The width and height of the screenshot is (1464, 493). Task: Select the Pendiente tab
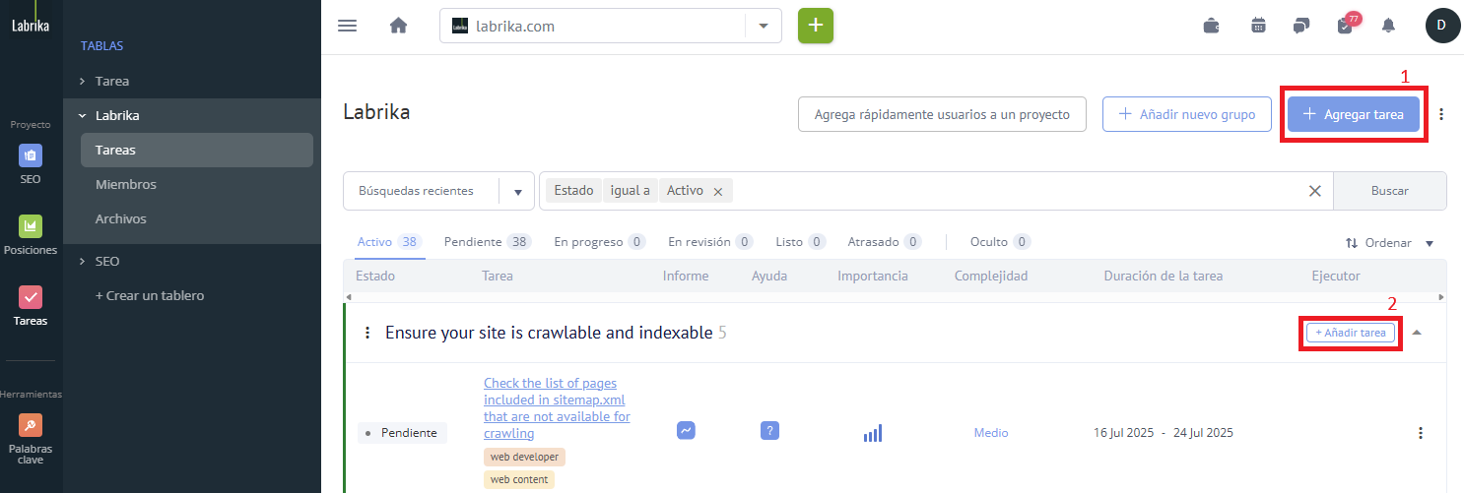click(488, 242)
